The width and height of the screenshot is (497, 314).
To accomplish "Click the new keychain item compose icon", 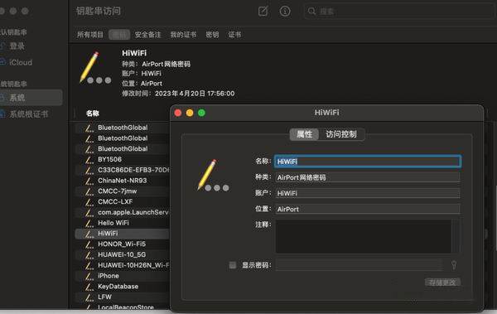I will click(263, 12).
